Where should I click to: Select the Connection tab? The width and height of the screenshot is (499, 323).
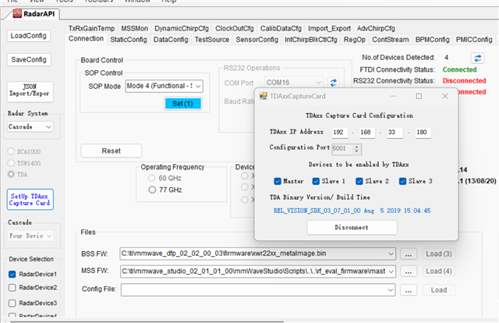click(x=86, y=38)
